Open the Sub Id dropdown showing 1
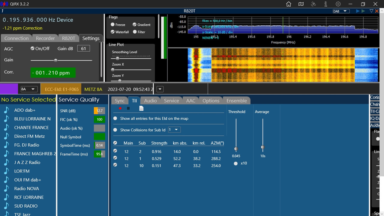Screen dimensions: 384x216 tap(174, 130)
